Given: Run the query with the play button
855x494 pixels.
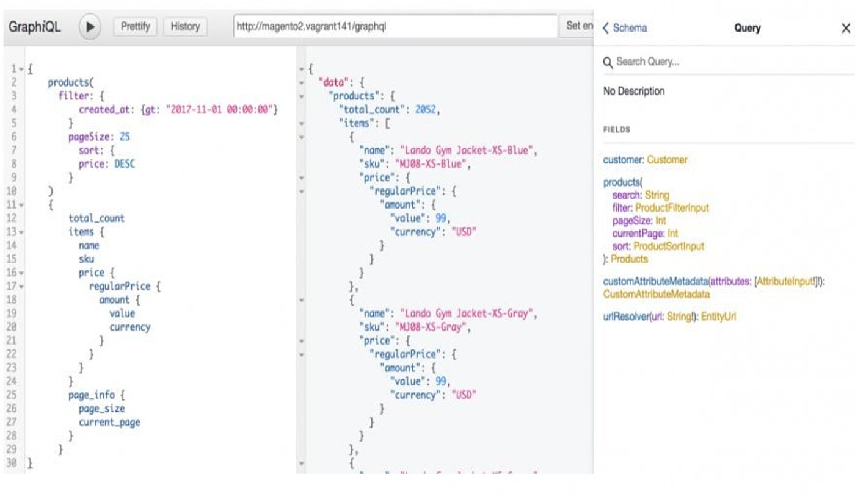Looking at the screenshot, I should pos(90,27).
